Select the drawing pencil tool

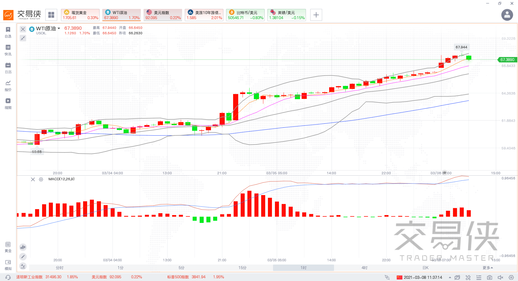[23, 256]
